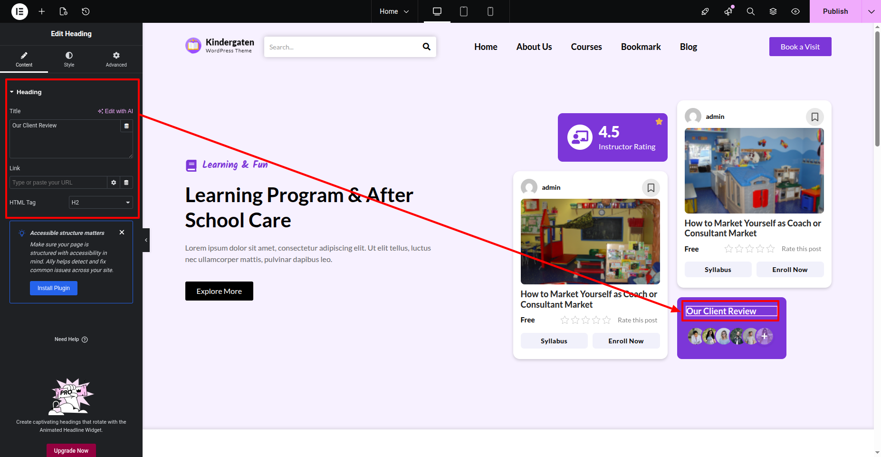Add a new element with plus icon
Viewport: 881px width, 457px height.
point(42,11)
